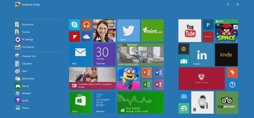
Task: Open the Hotel Commonwealth TripAdvisor tile
Action: pyautogui.click(x=140, y=55)
